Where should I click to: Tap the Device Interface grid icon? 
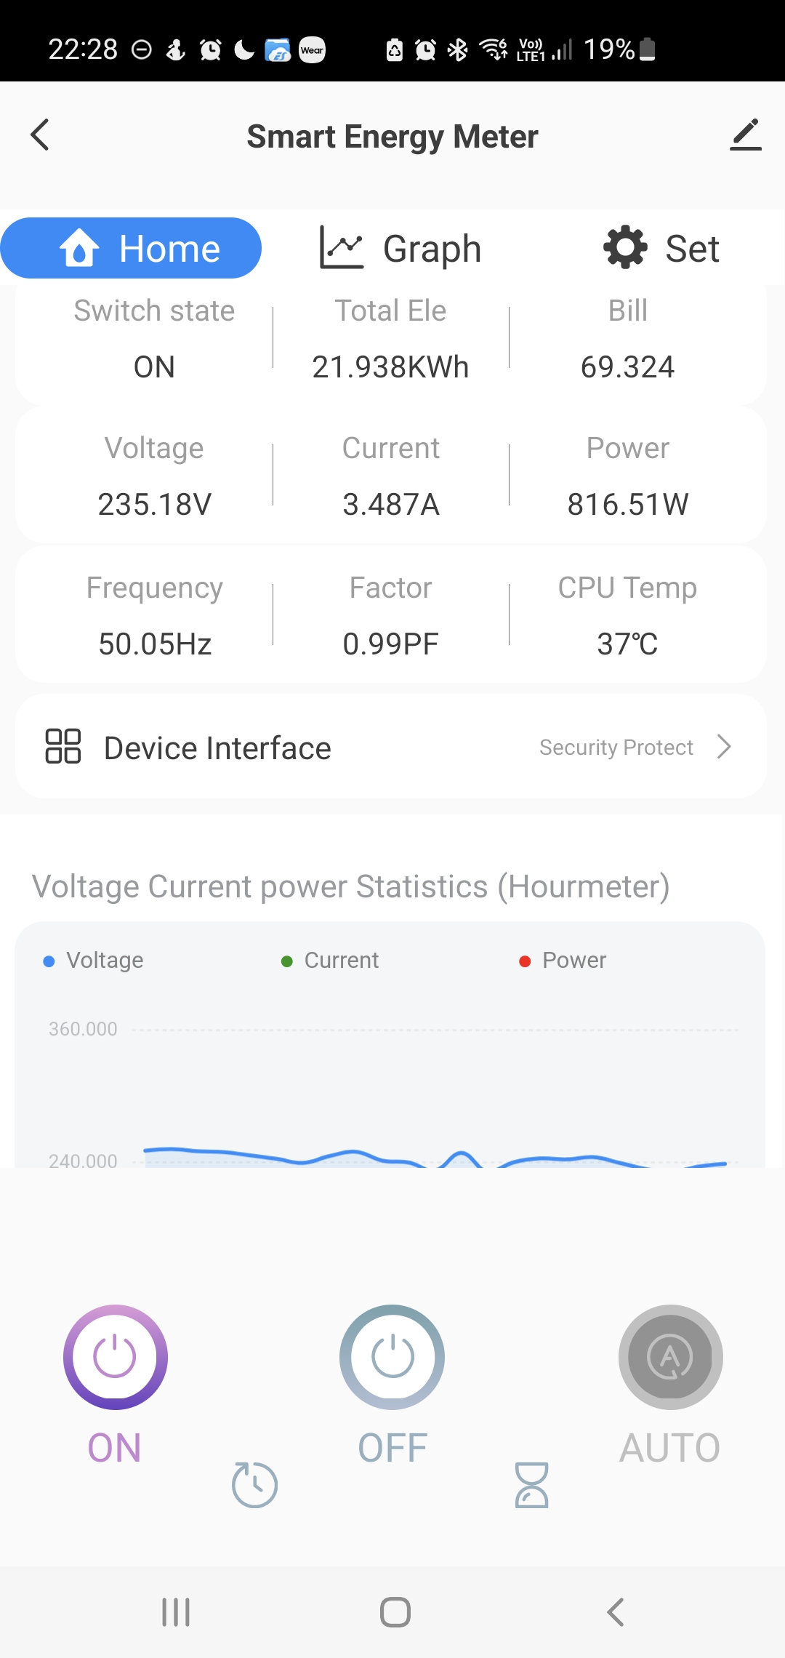63,746
